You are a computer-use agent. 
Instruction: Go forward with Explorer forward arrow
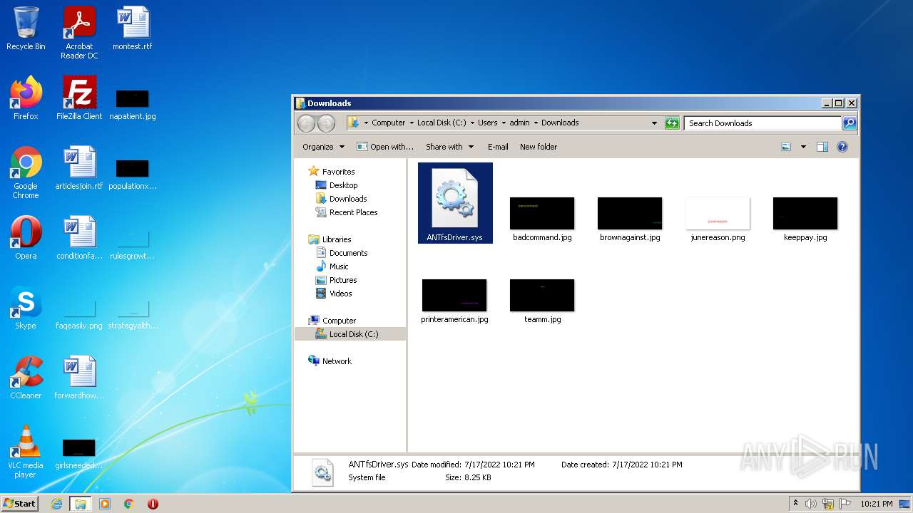click(x=326, y=123)
